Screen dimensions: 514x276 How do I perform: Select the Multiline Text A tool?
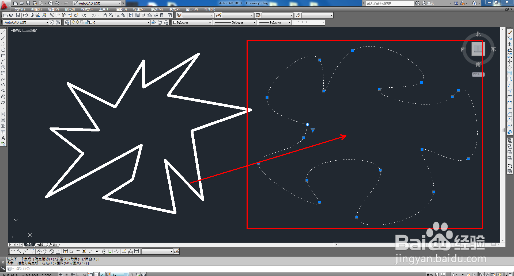[3, 138]
